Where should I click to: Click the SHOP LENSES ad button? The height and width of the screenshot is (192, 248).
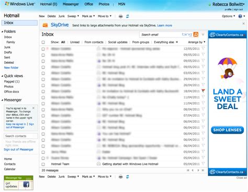tap(228, 130)
